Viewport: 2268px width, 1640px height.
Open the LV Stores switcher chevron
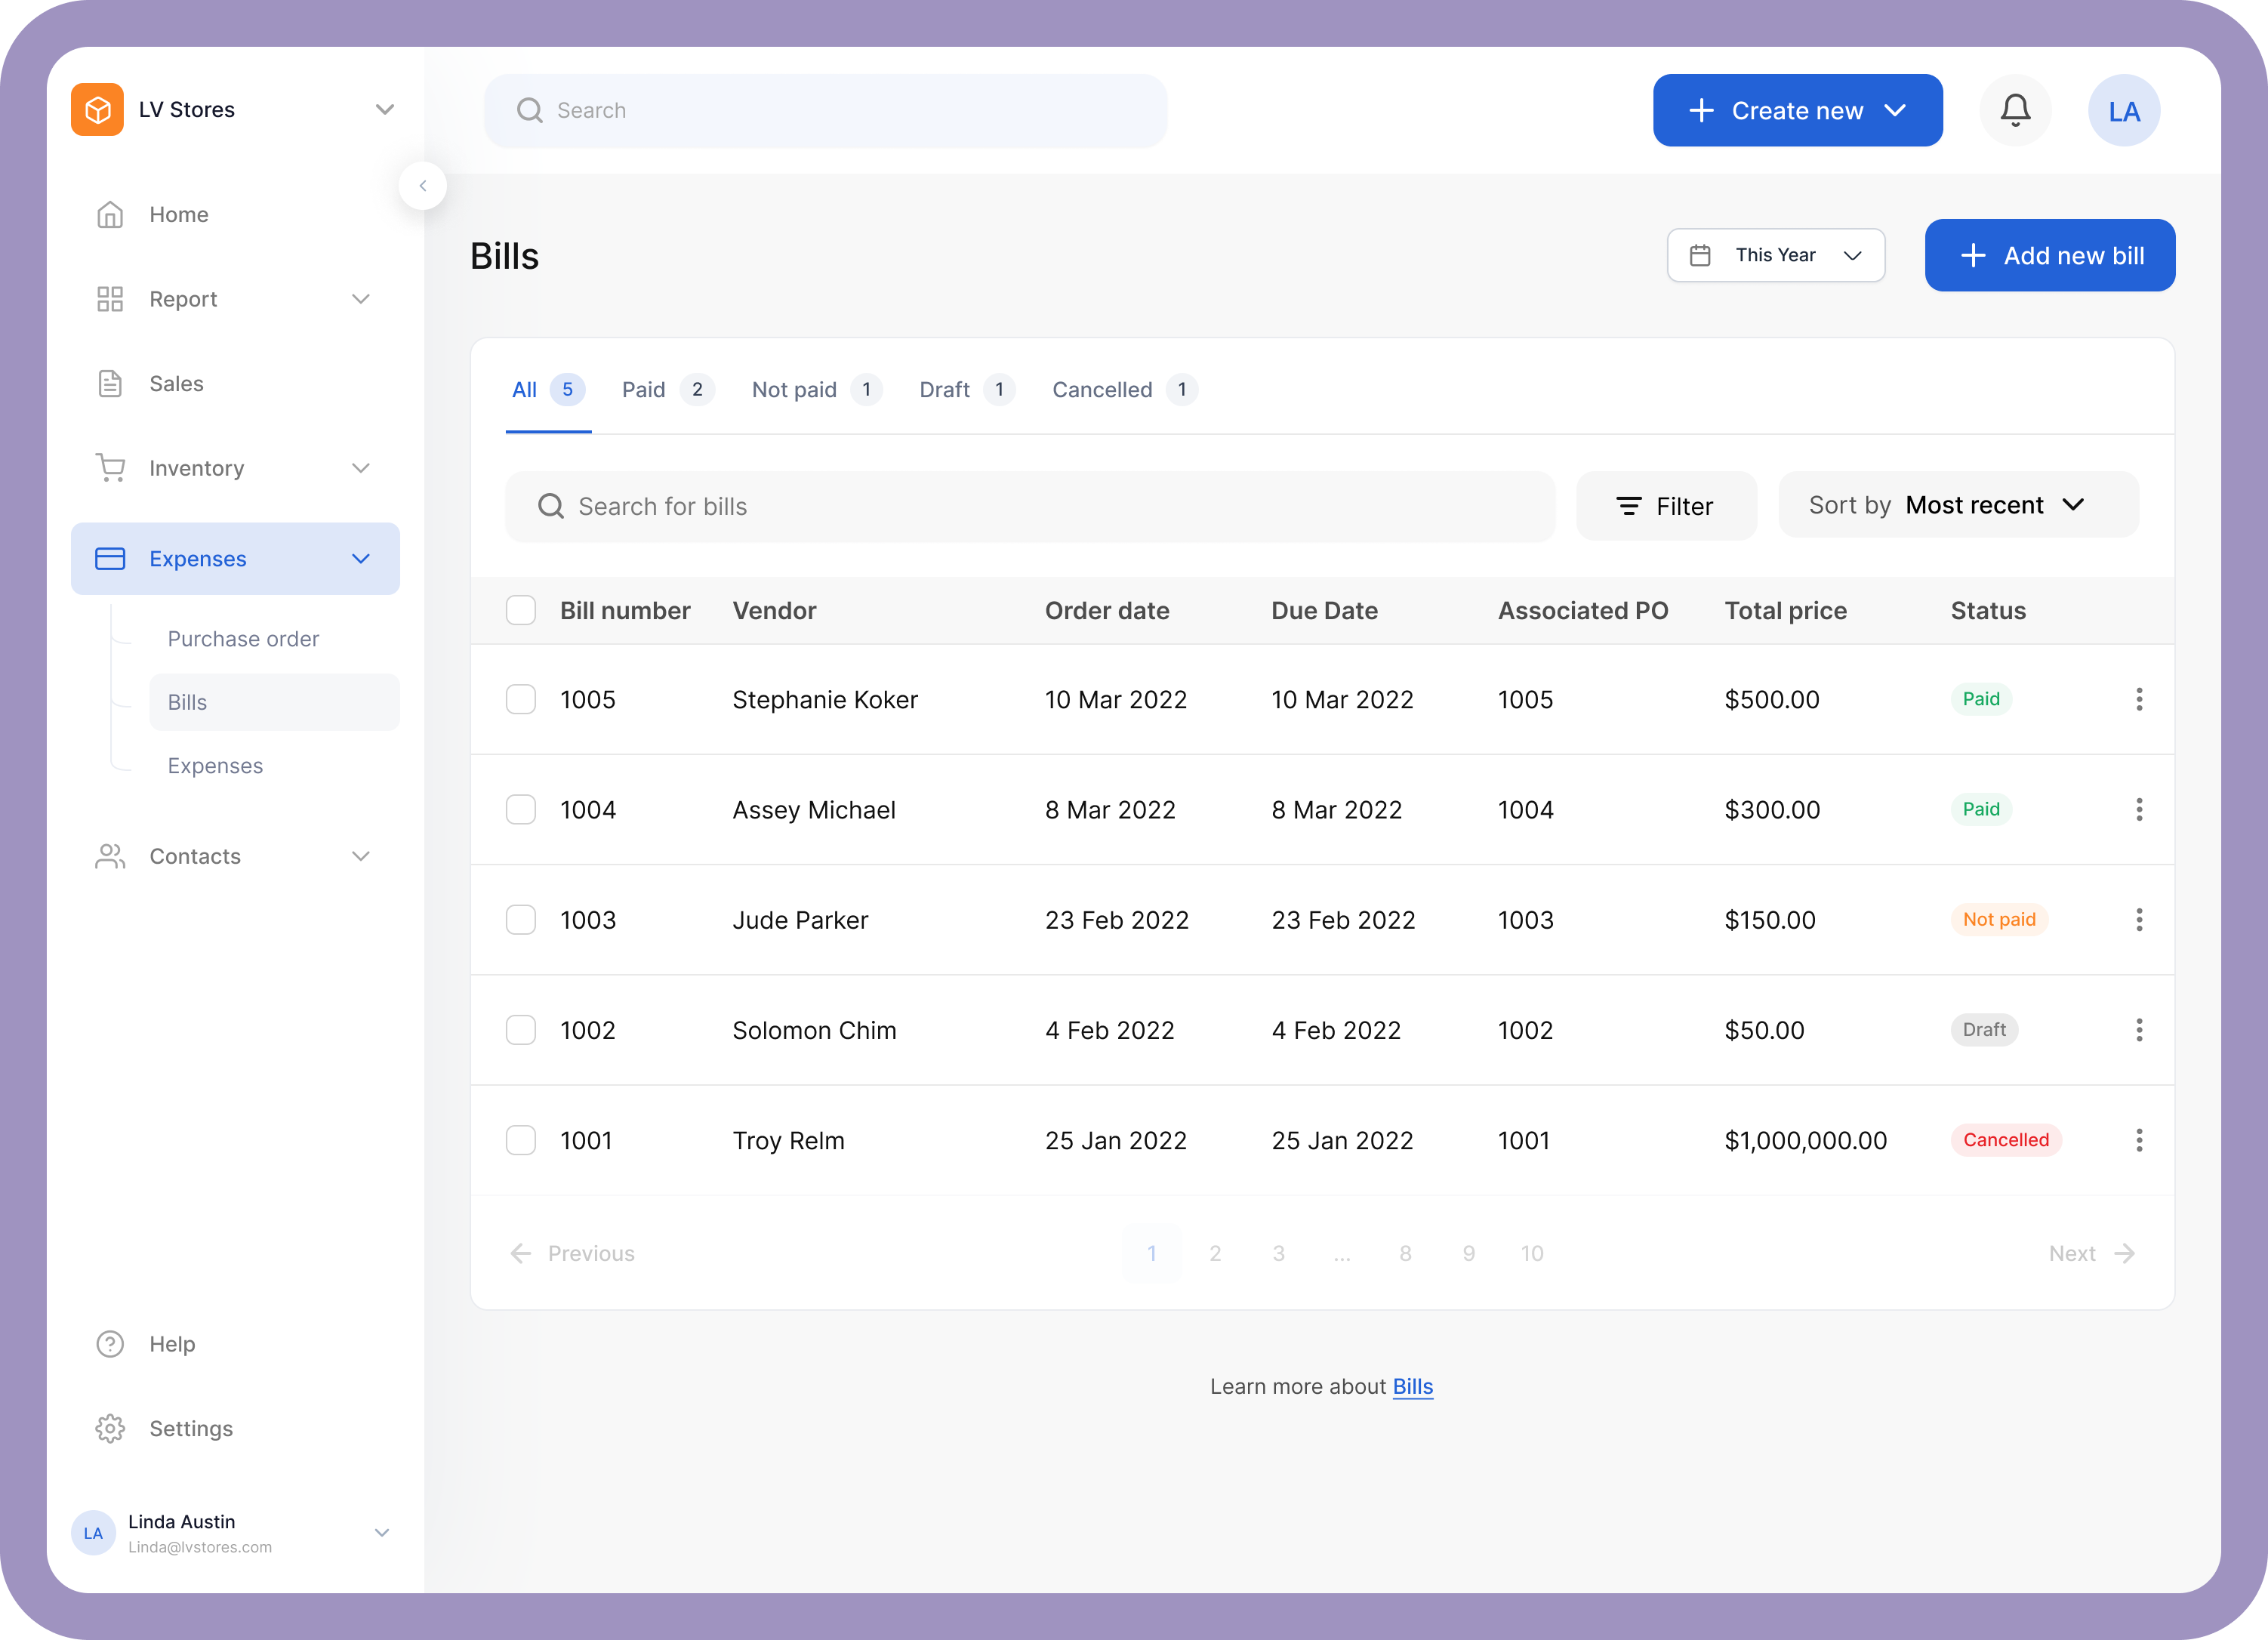click(385, 109)
